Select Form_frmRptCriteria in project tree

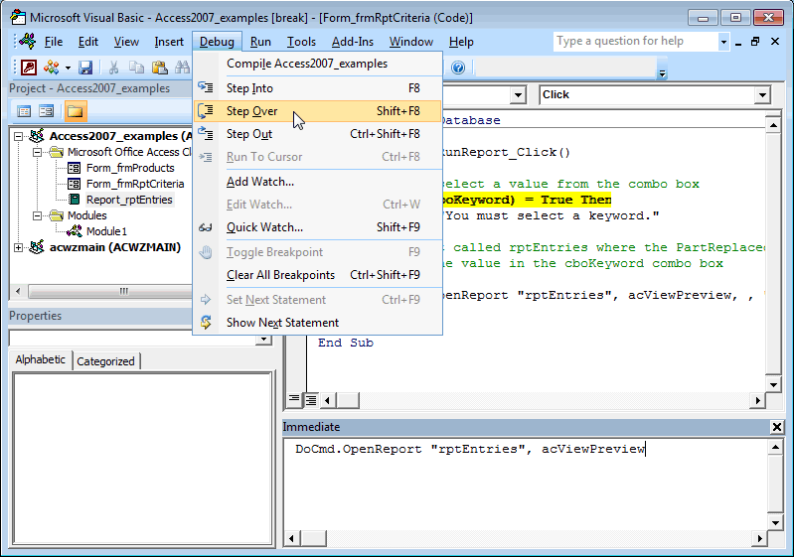pyautogui.click(x=135, y=184)
